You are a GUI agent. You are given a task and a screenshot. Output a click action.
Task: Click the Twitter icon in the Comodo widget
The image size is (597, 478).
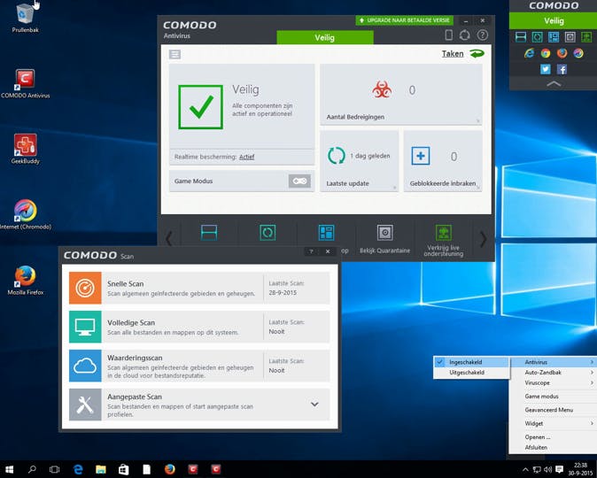(546, 69)
